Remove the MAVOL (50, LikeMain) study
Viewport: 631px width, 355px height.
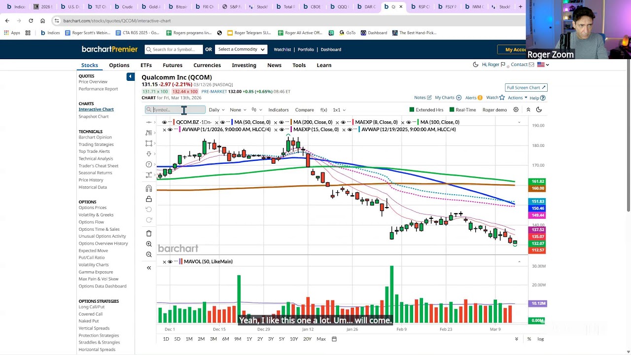coord(164,261)
